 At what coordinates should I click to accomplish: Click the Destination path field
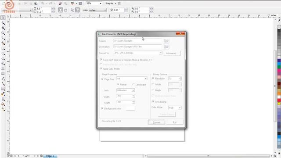pyautogui.click(x=137, y=47)
